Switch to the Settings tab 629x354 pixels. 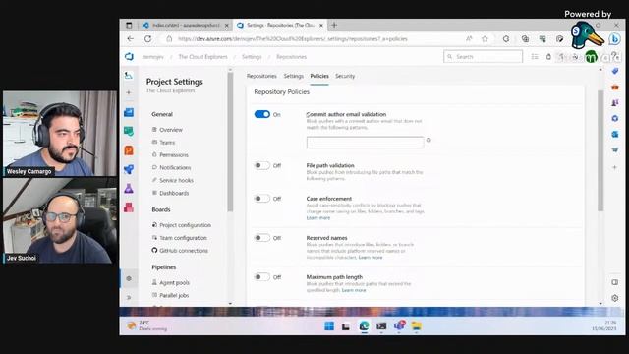coord(293,76)
